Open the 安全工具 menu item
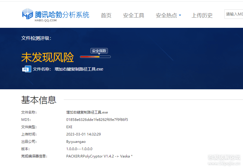243x168 pixels. point(134,15)
